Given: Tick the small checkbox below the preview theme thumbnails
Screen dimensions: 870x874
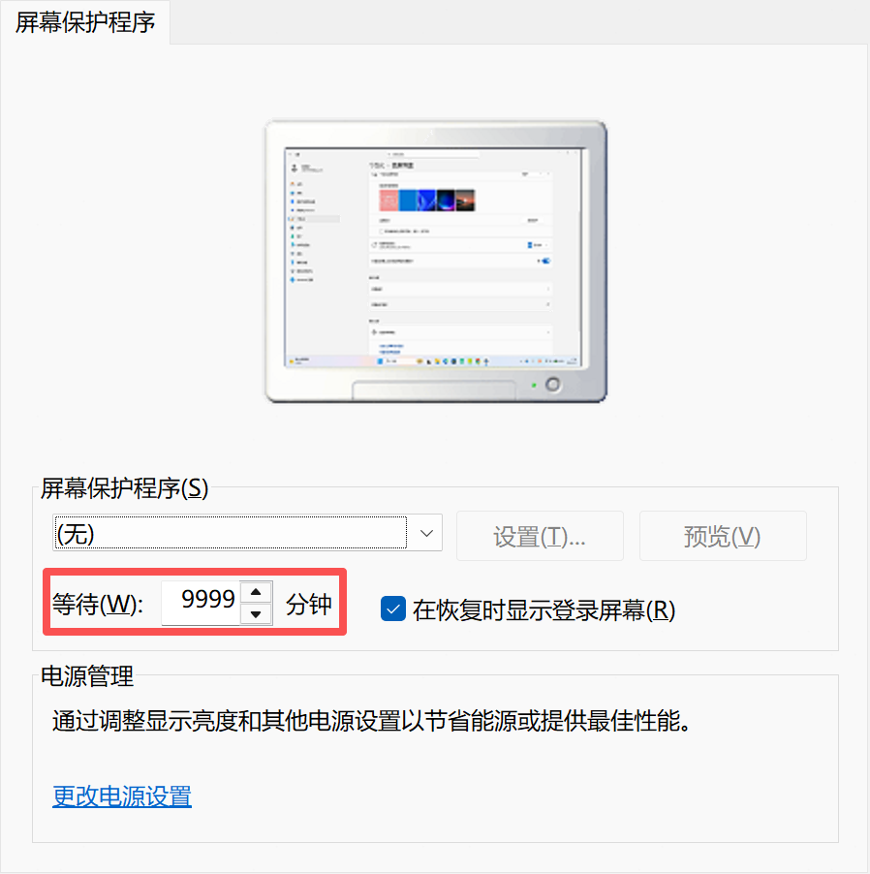Looking at the screenshot, I should pos(380,231).
